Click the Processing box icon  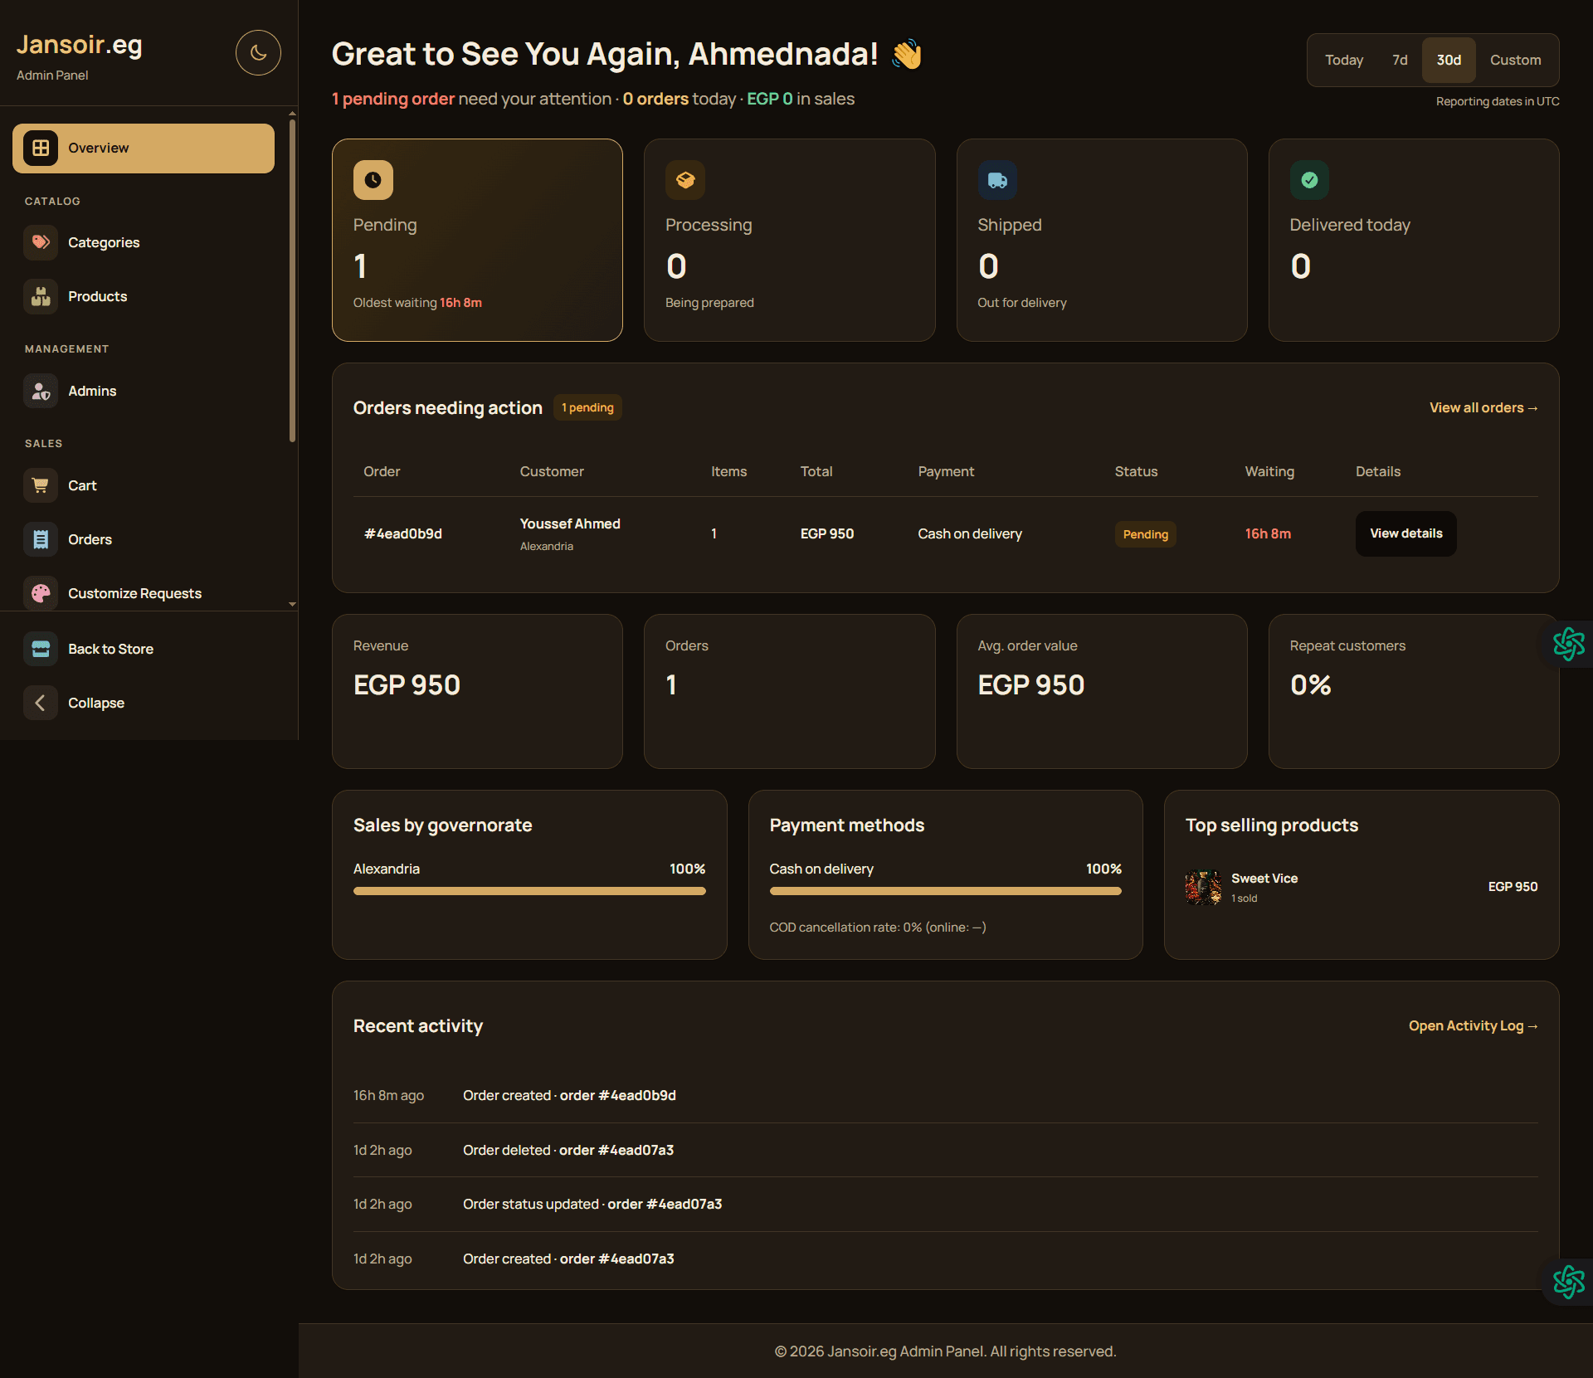(685, 180)
